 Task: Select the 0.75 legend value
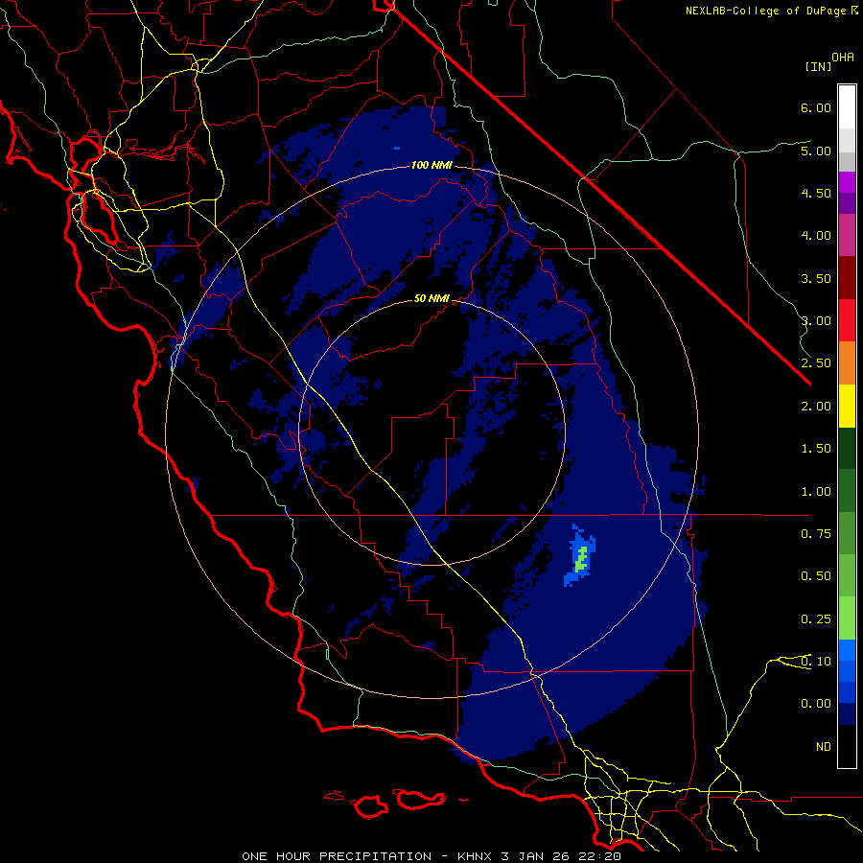[816, 534]
